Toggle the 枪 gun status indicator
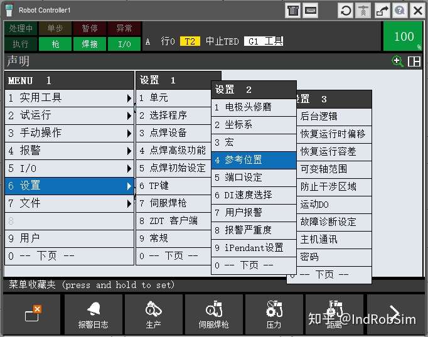The image size is (428, 337). coord(55,44)
